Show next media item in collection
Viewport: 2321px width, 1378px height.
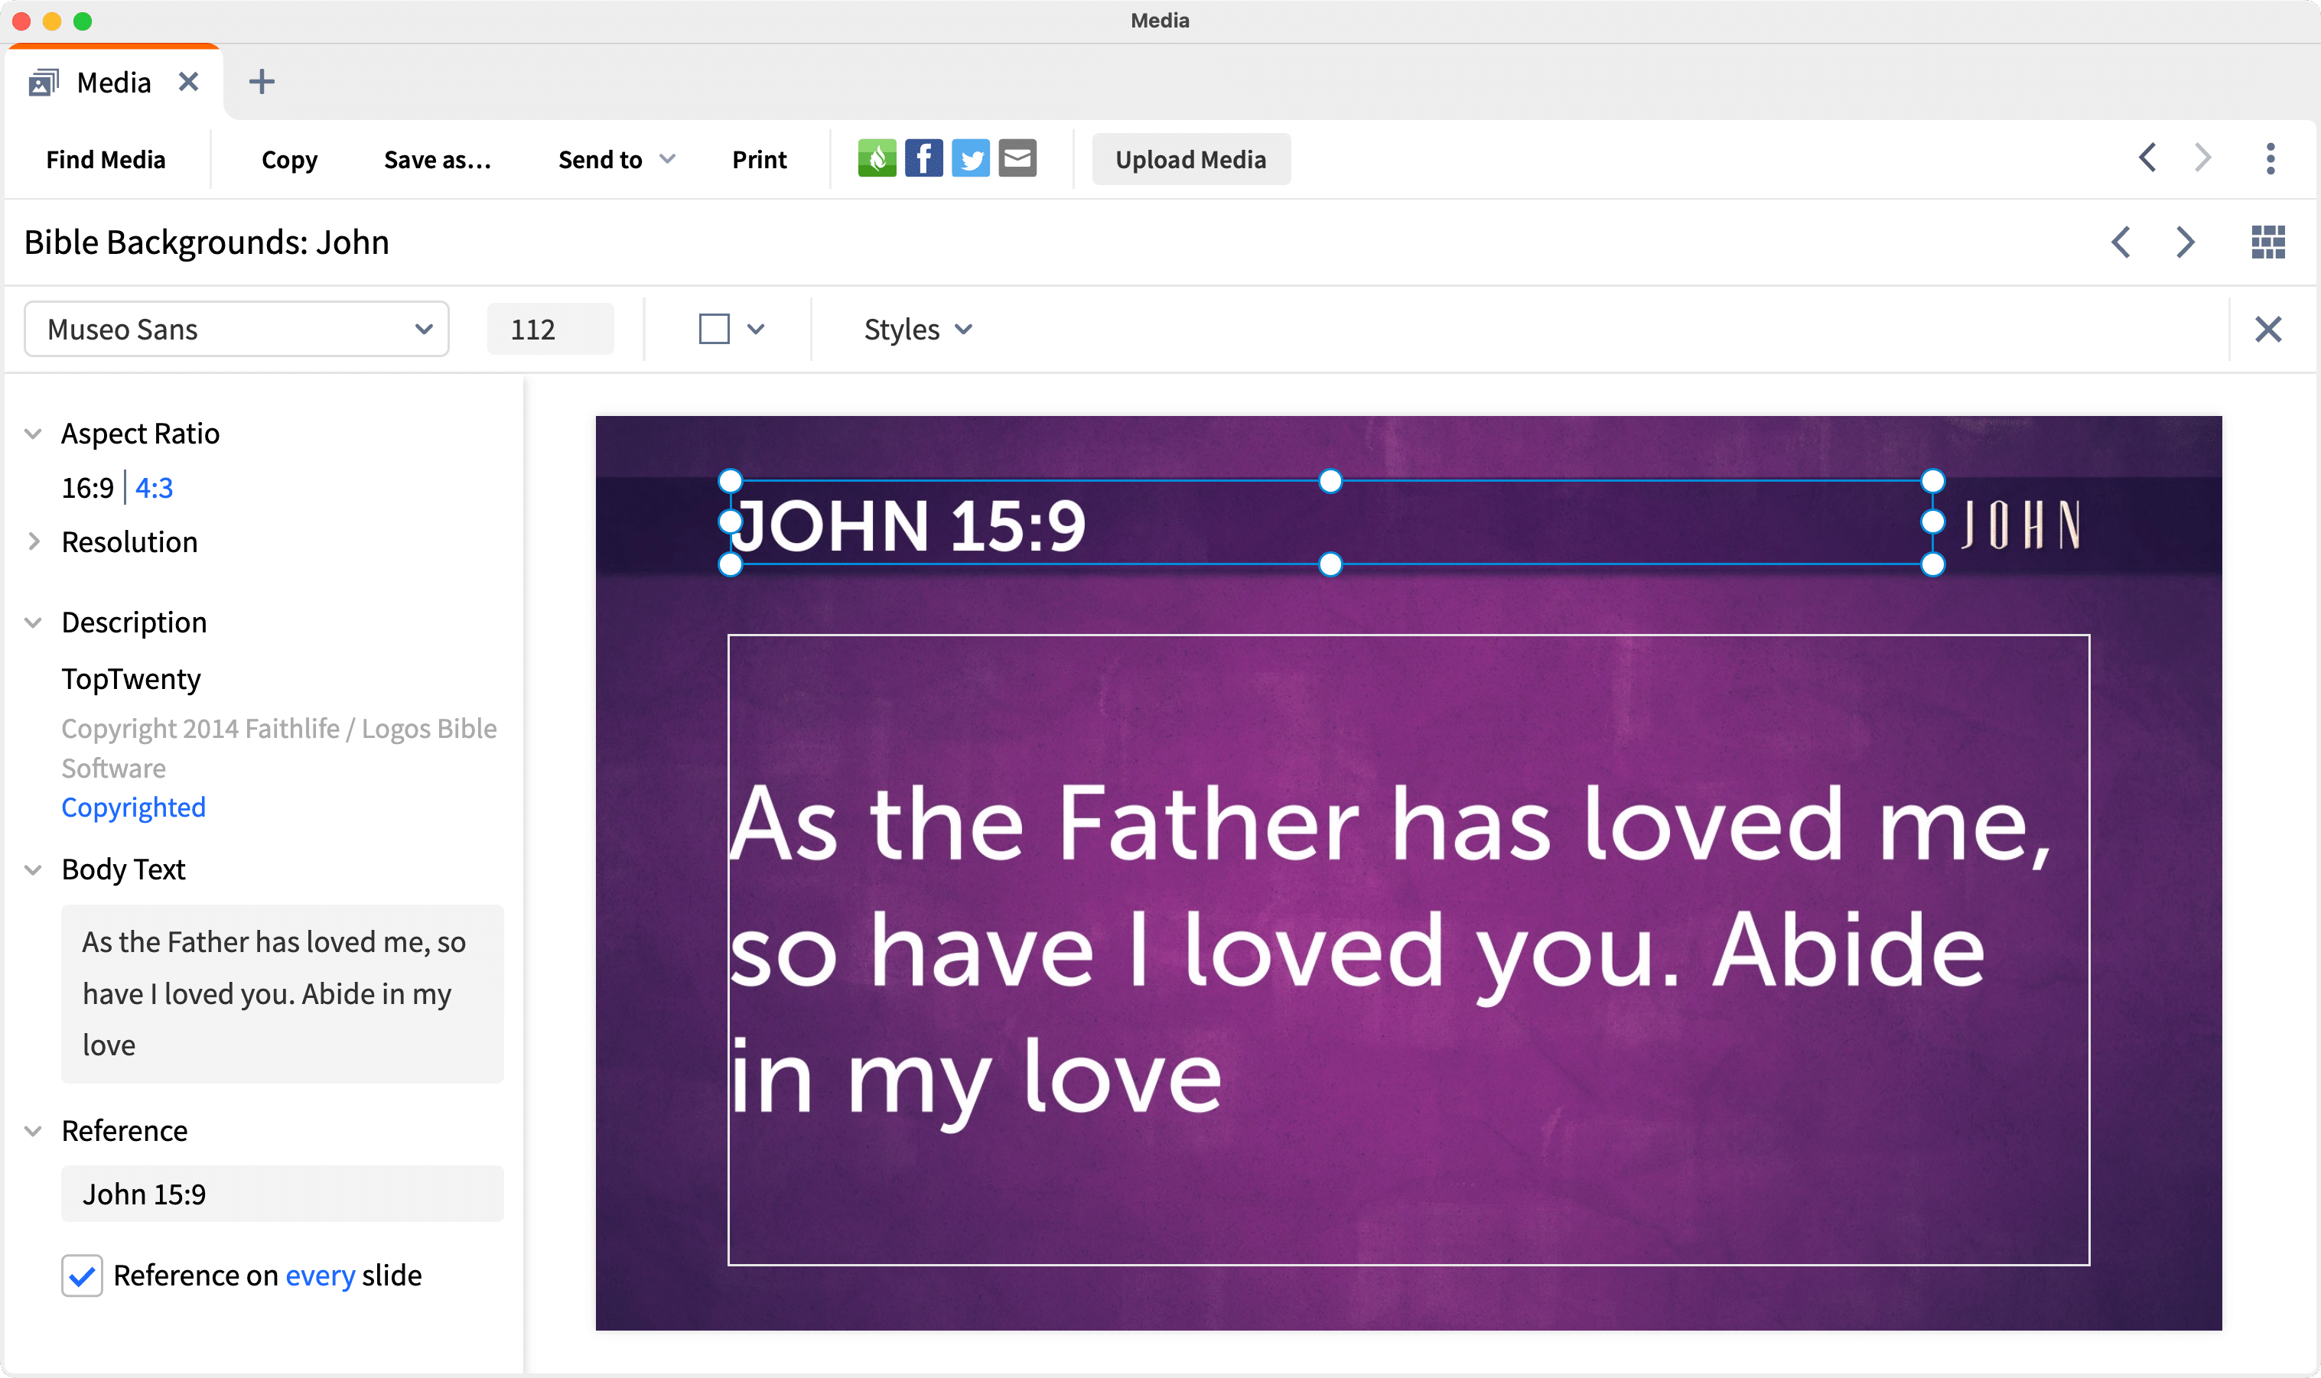pos(2186,242)
